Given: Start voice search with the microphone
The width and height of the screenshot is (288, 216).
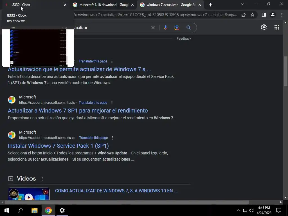Looking at the screenshot, I should point(165,28).
